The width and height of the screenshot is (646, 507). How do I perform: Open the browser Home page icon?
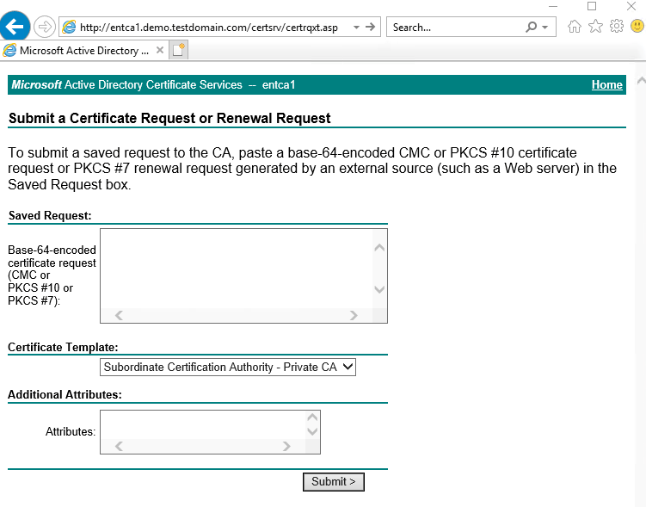click(575, 27)
